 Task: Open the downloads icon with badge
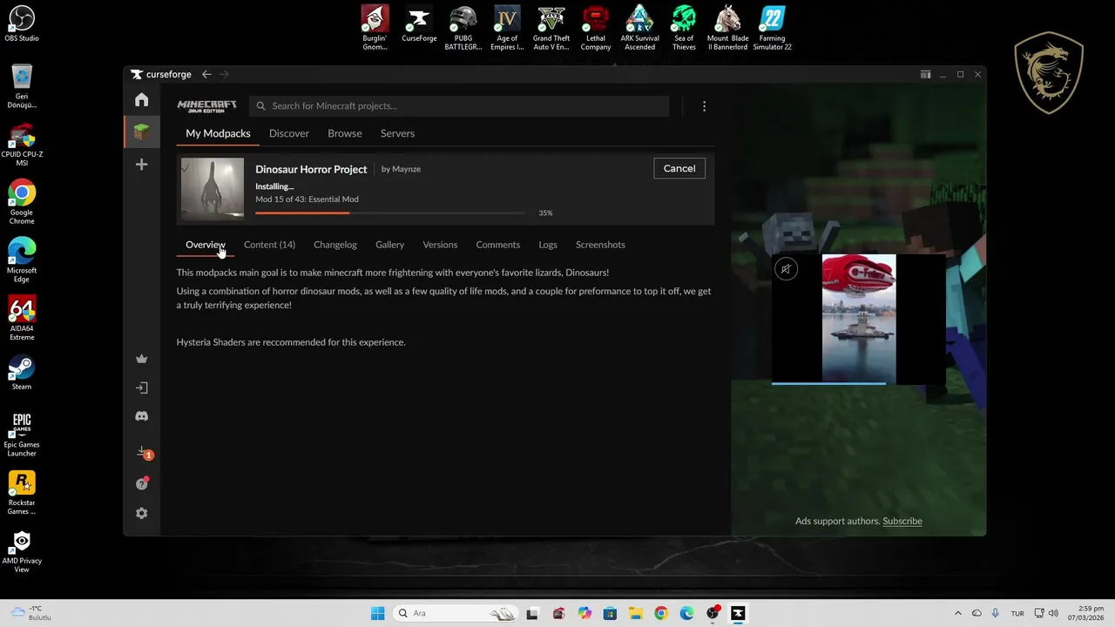[143, 452]
